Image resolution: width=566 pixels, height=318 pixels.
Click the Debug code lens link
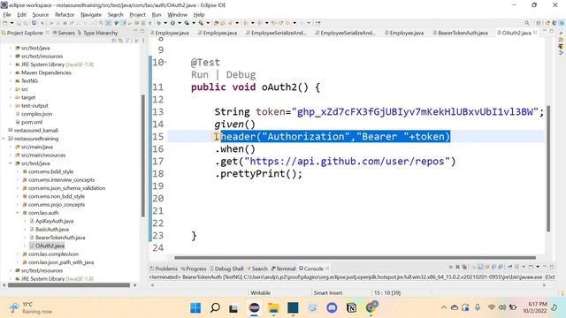click(x=241, y=74)
